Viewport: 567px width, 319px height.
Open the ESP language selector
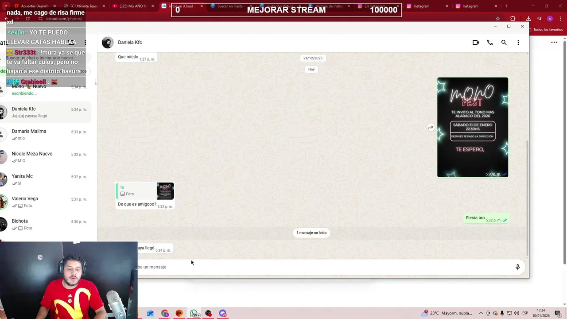[525, 313]
